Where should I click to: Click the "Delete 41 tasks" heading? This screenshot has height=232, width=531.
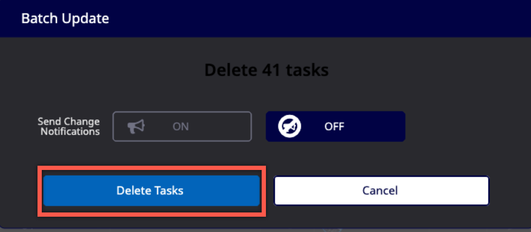point(267,70)
